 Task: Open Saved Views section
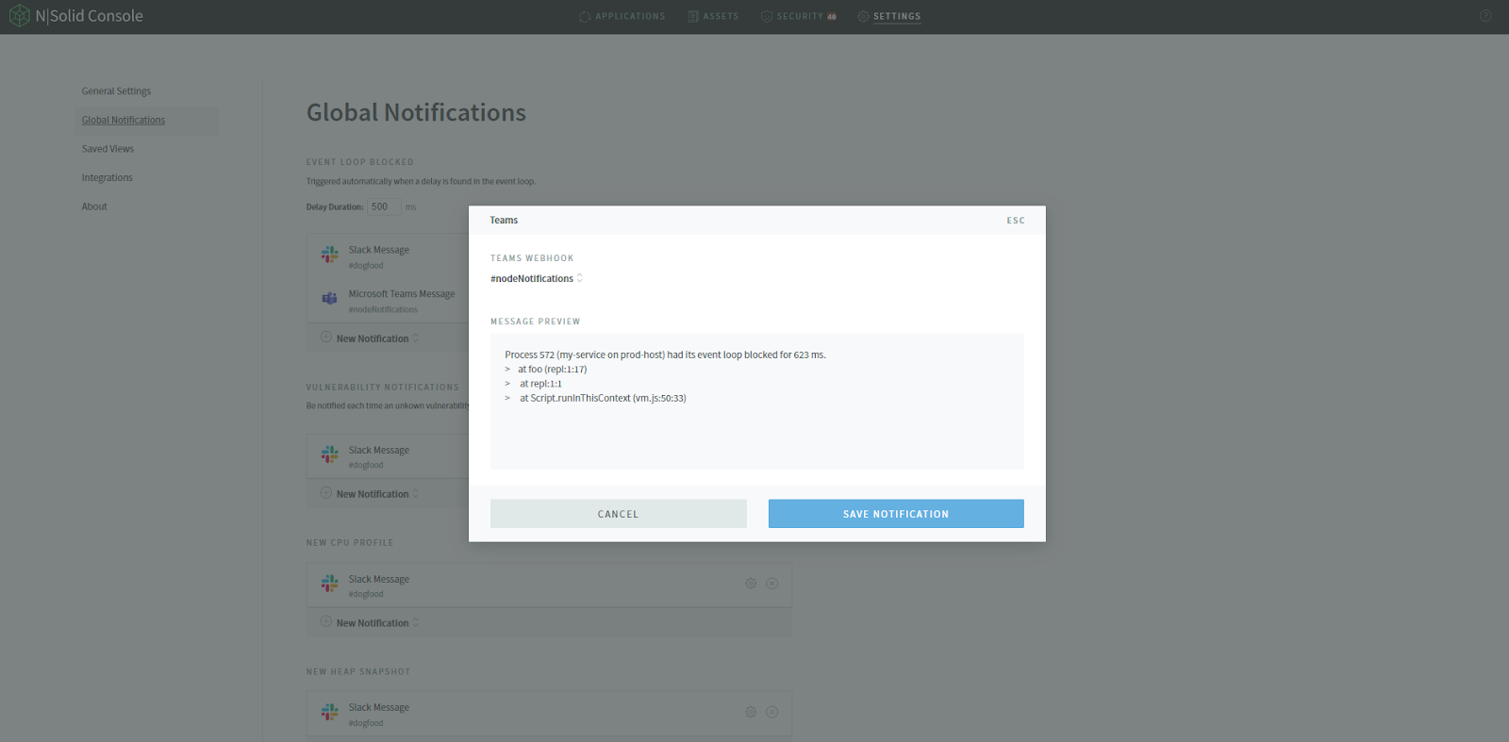click(108, 149)
